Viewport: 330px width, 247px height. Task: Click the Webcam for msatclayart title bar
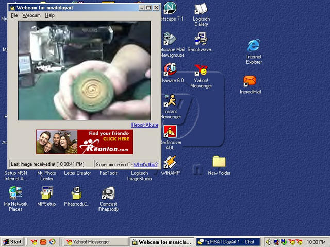coord(84,8)
